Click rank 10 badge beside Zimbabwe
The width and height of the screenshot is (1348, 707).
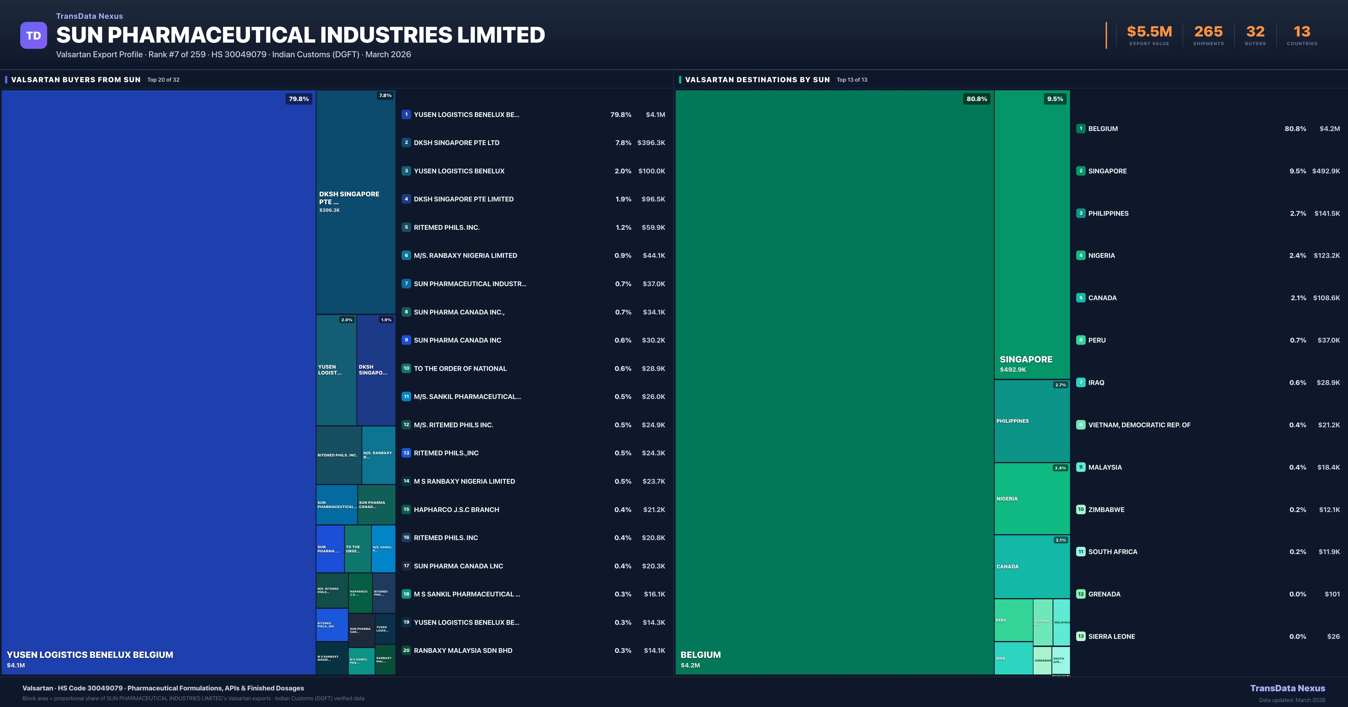point(1081,509)
